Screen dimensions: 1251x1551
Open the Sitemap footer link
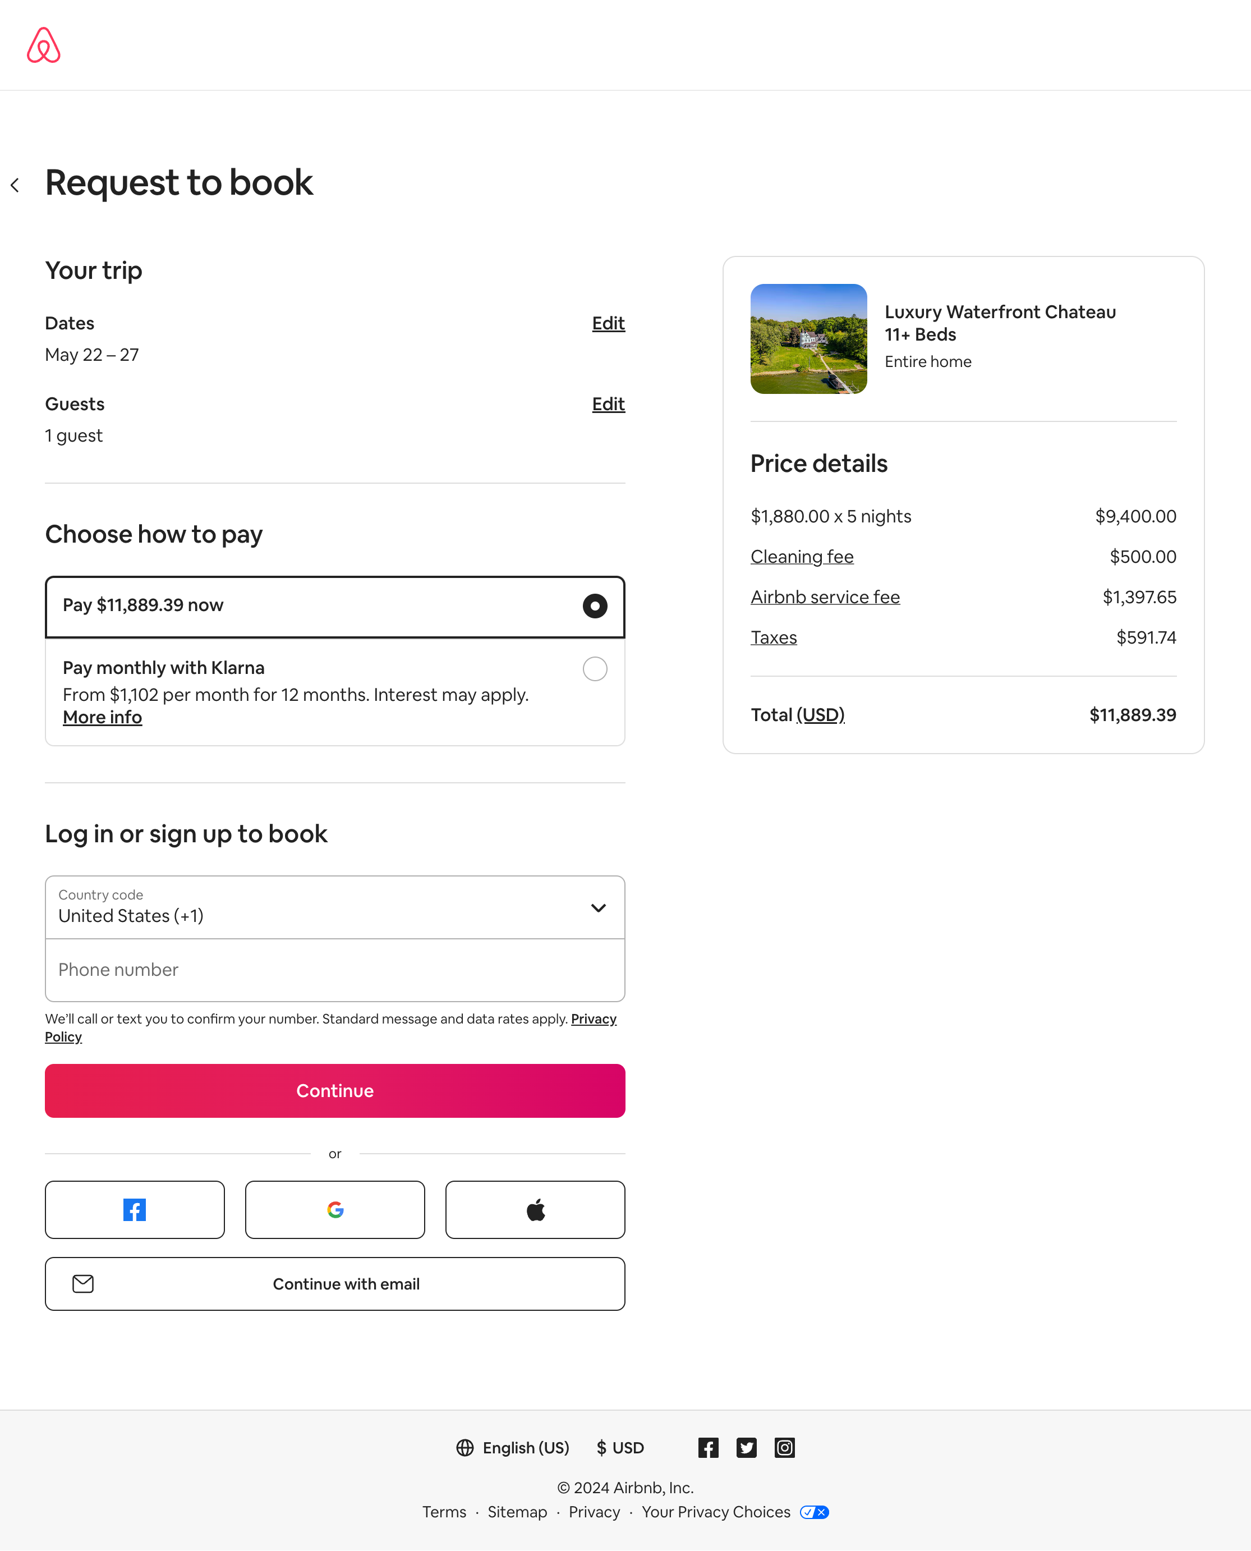[x=517, y=1512]
